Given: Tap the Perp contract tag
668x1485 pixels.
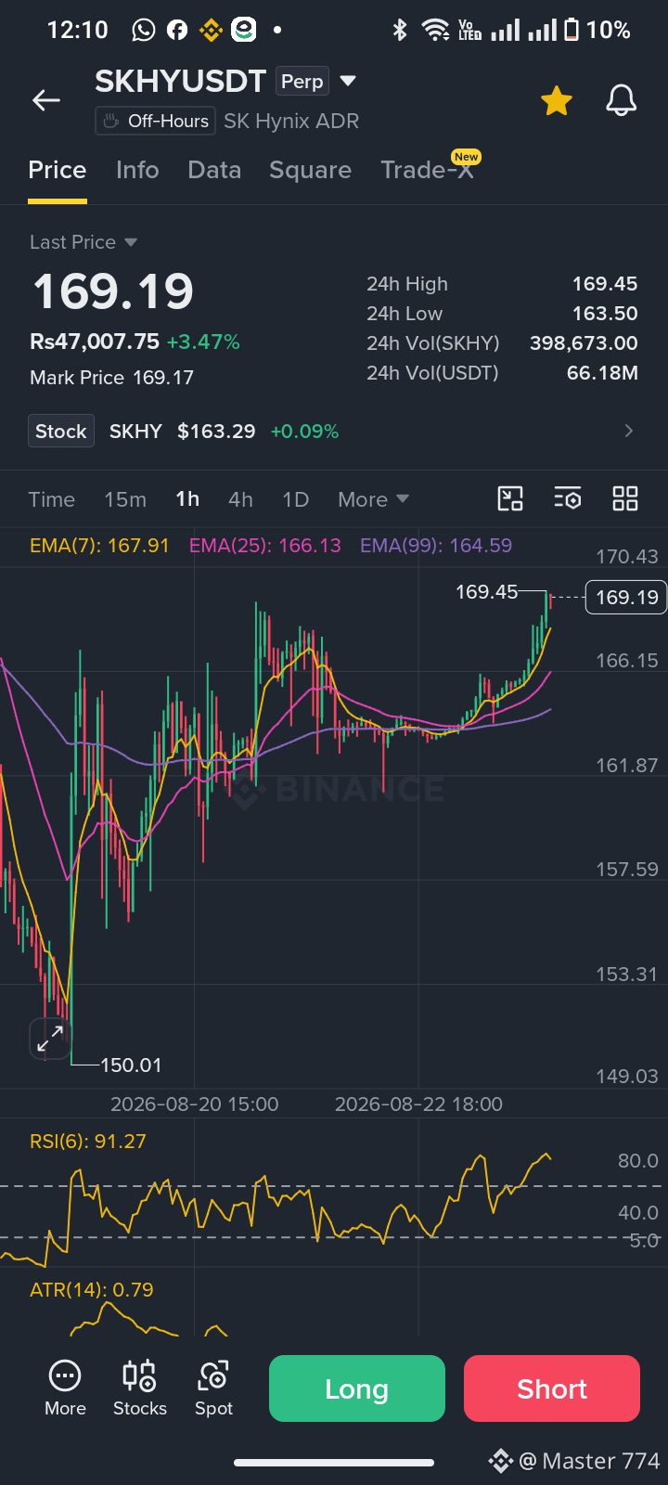Looking at the screenshot, I should [x=302, y=82].
